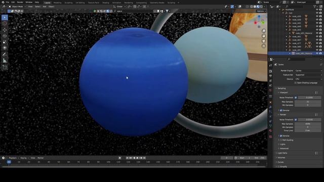
Task: Toggle the Simplify checkbox
Action: 279,166
